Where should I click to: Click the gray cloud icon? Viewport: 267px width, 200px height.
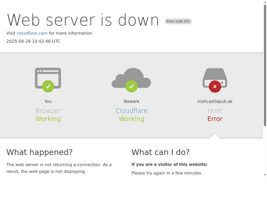131,78
